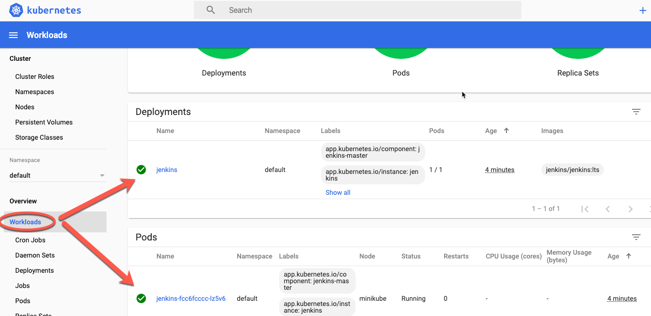Click the Running status cell

click(413, 298)
